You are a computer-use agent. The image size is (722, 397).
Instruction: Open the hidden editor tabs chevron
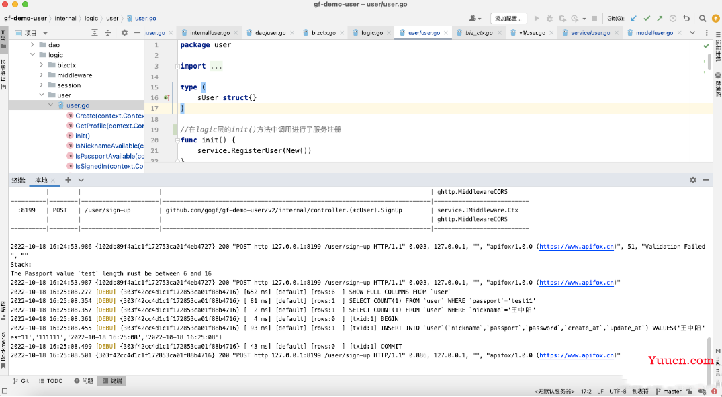click(692, 33)
